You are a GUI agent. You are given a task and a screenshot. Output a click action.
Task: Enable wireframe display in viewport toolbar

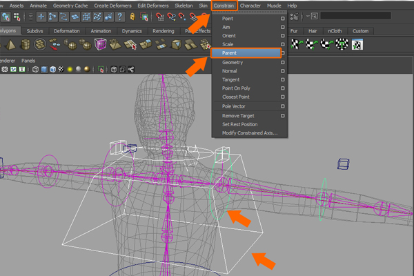(x=35, y=70)
